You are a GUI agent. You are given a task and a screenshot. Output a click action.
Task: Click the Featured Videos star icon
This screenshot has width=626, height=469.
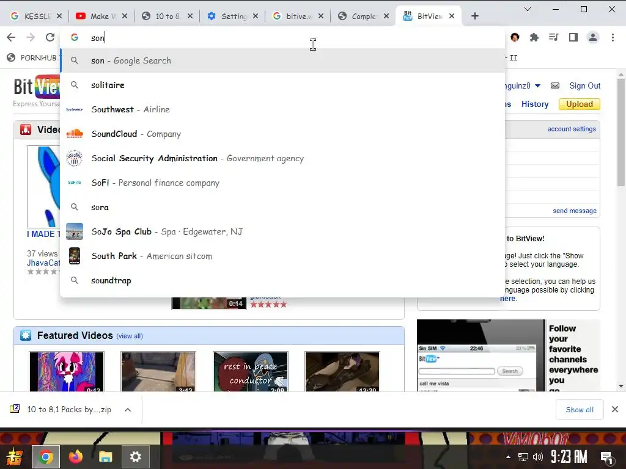pos(26,335)
